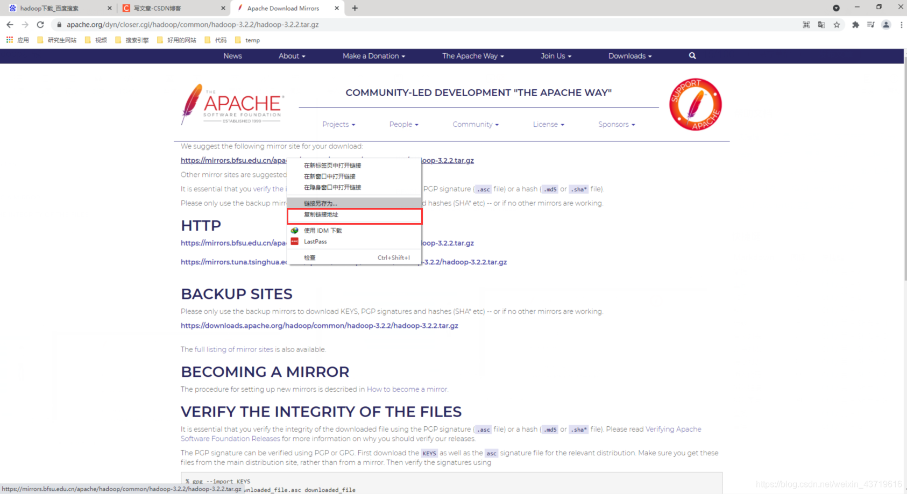This screenshot has height=494, width=907.
Task: Click LastPass in the context menu
Action: 355,242
